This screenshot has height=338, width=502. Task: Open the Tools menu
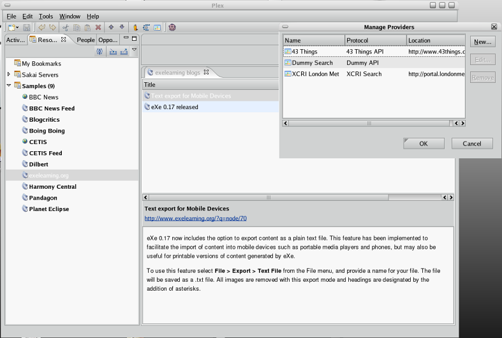point(46,17)
